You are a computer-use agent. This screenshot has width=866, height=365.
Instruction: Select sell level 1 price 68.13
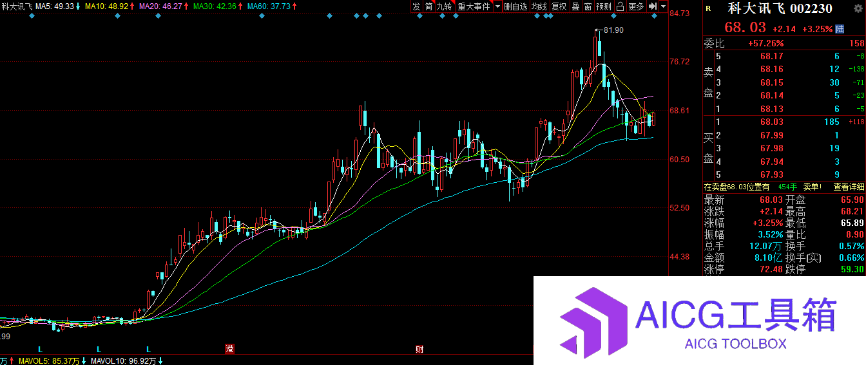[x=771, y=109]
